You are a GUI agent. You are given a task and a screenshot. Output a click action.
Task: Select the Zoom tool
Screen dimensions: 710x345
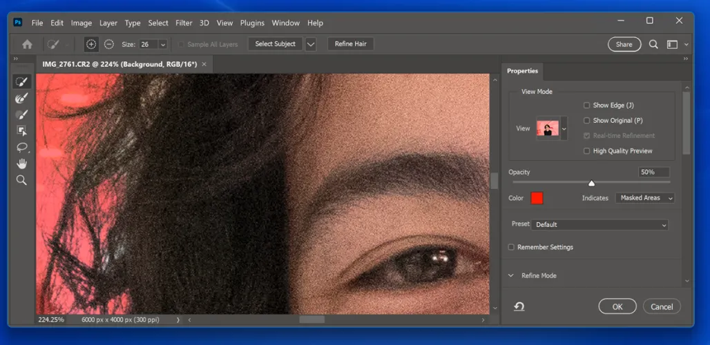(21, 180)
